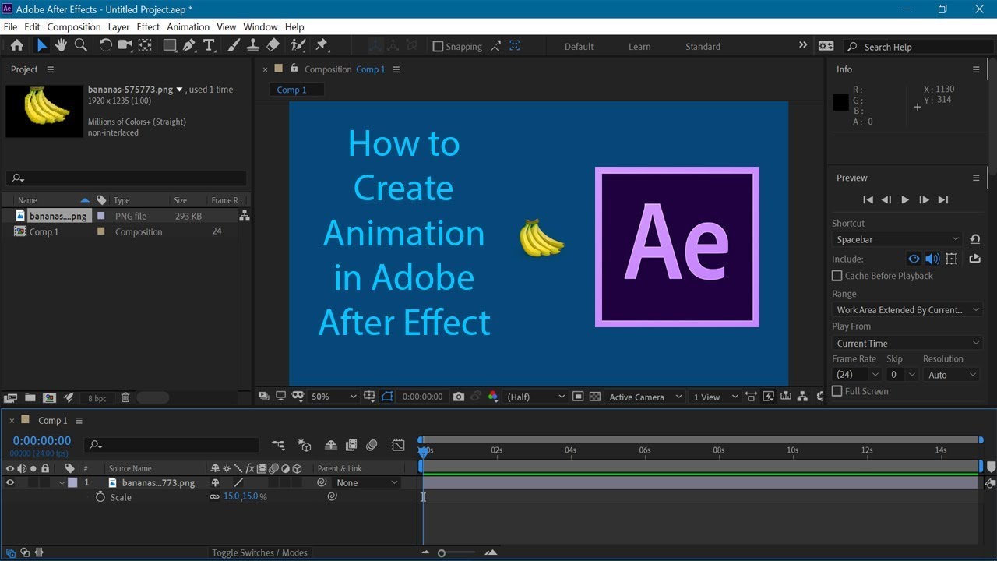Click the Home icon in the toolbar
The image size is (997, 561).
coord(16,46)
